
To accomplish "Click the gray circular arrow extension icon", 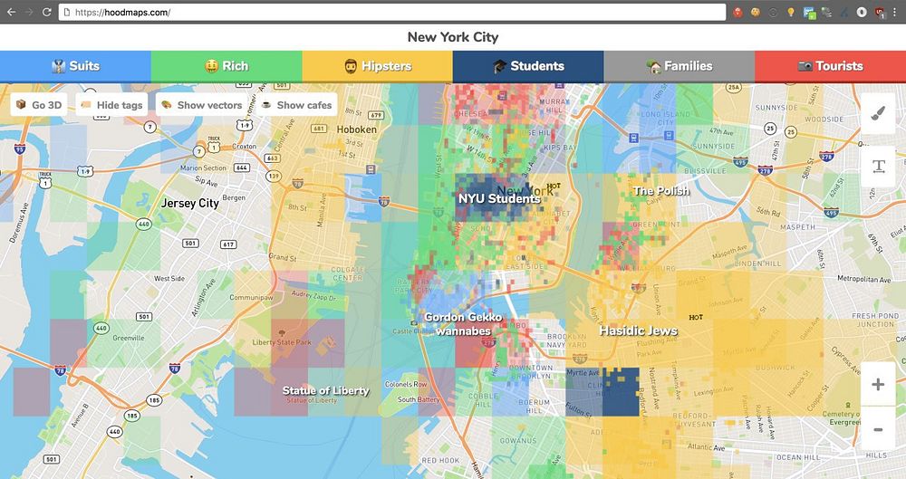I will pos(773,12).
